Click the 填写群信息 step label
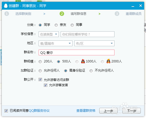Viewport: 146px width, 118px height. click(79, 14)
